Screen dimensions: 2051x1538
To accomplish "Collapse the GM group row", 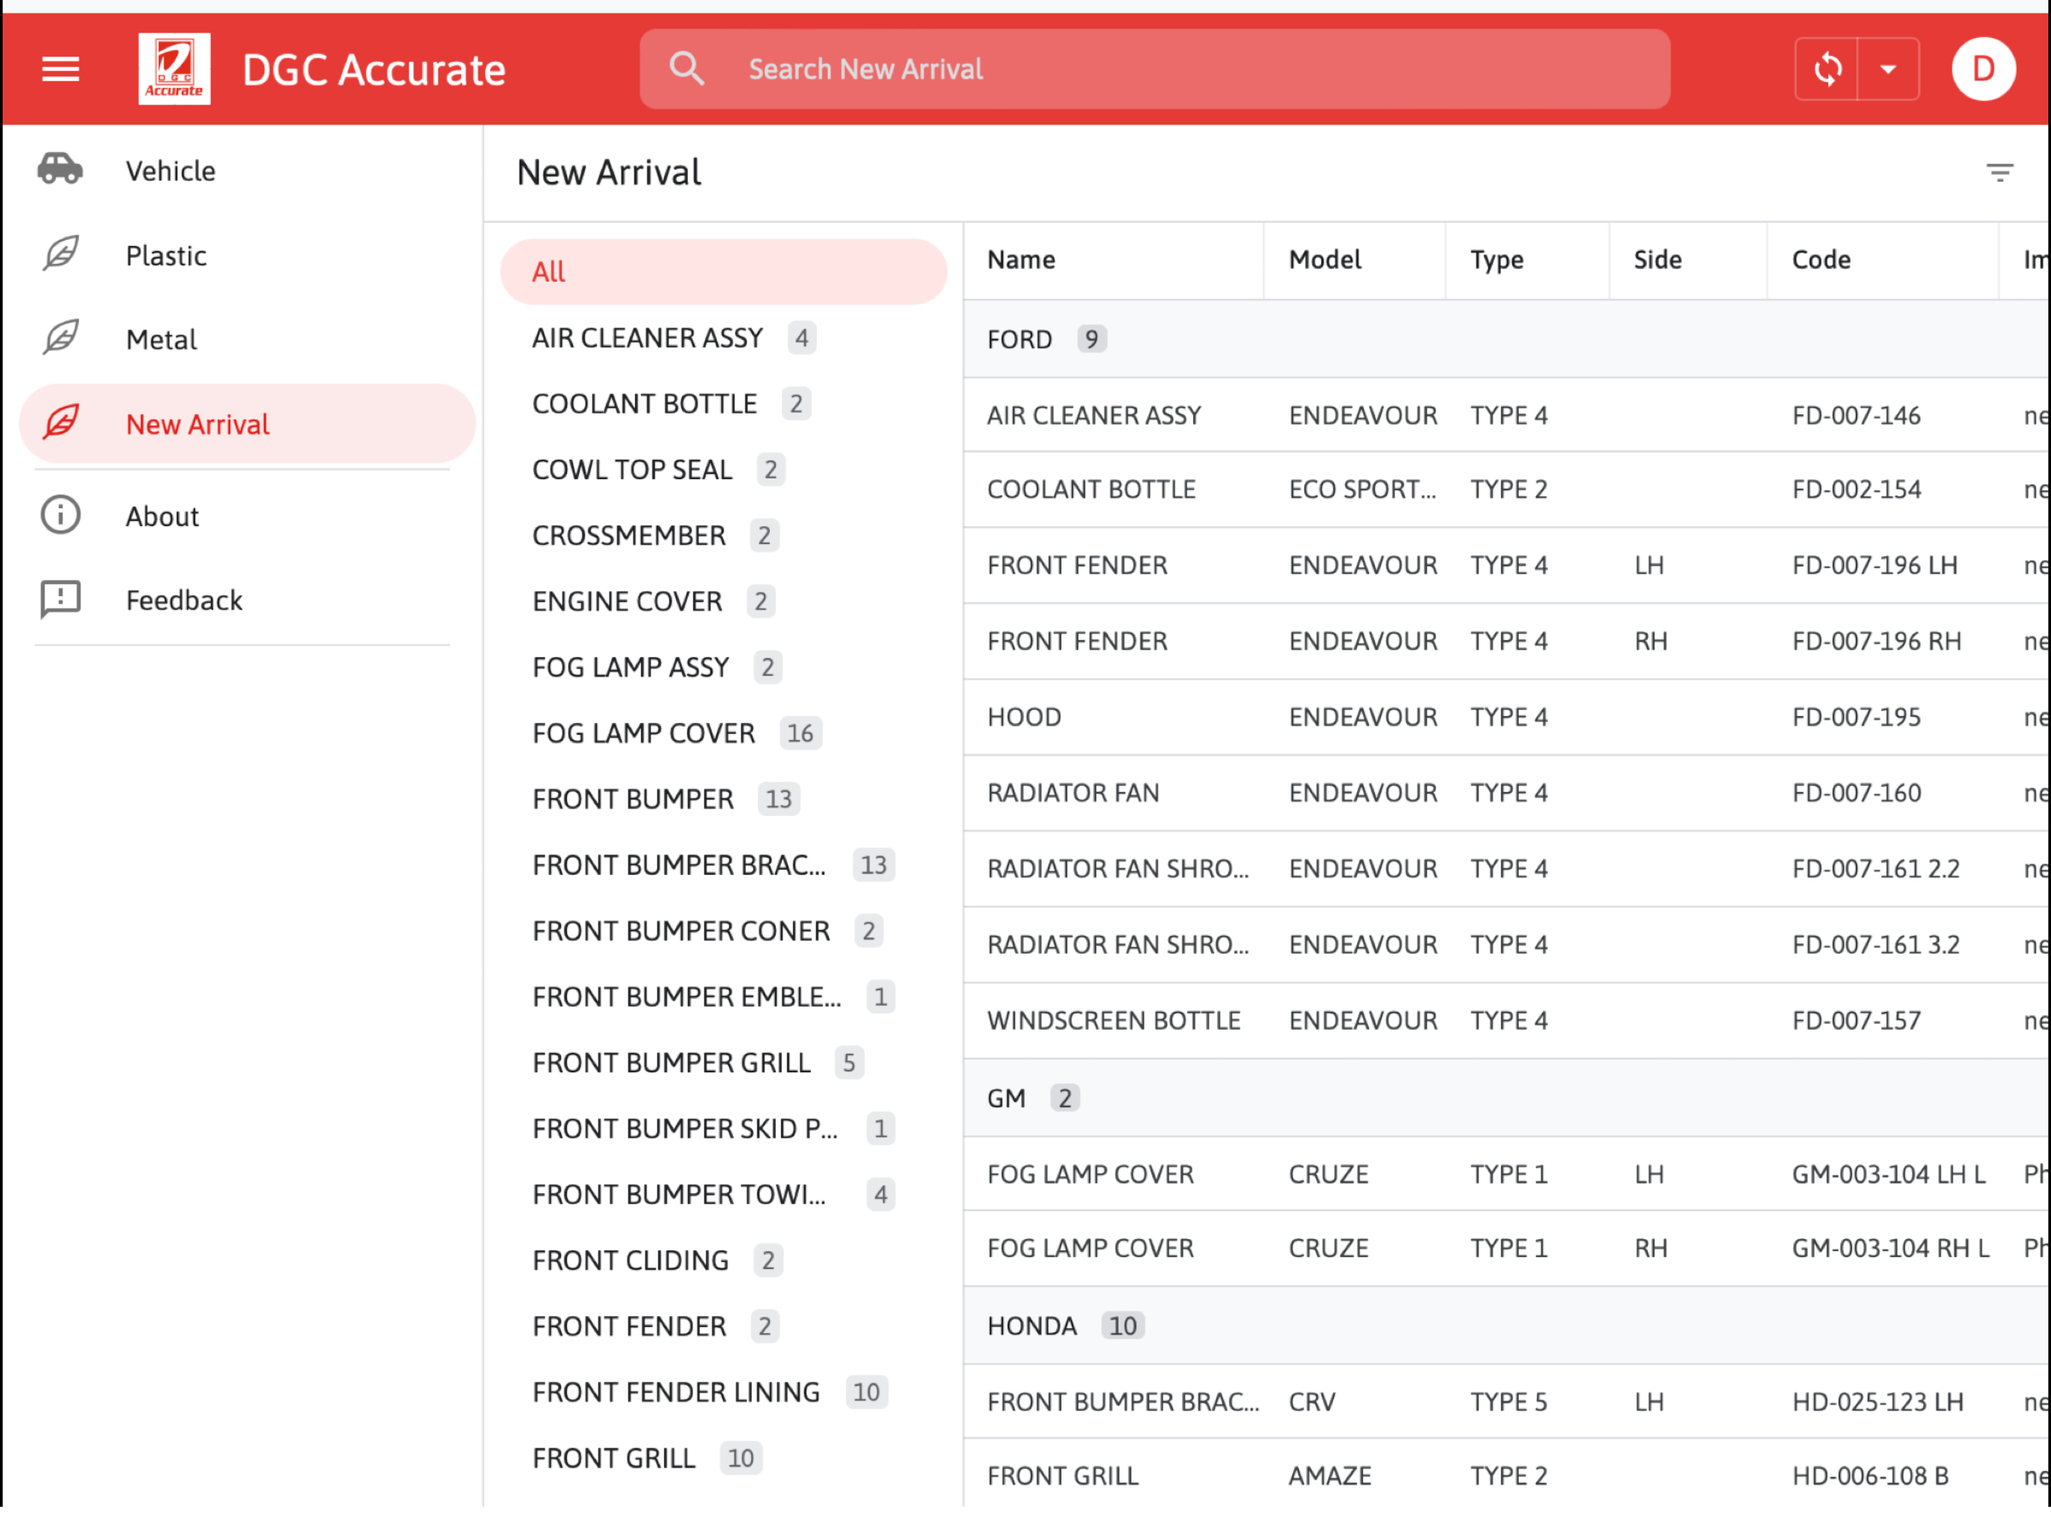I will coord(1507,1098).
